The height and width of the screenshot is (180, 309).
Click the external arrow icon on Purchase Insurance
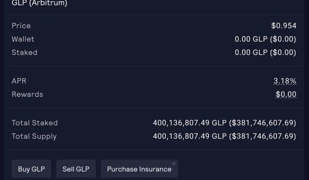173,164
